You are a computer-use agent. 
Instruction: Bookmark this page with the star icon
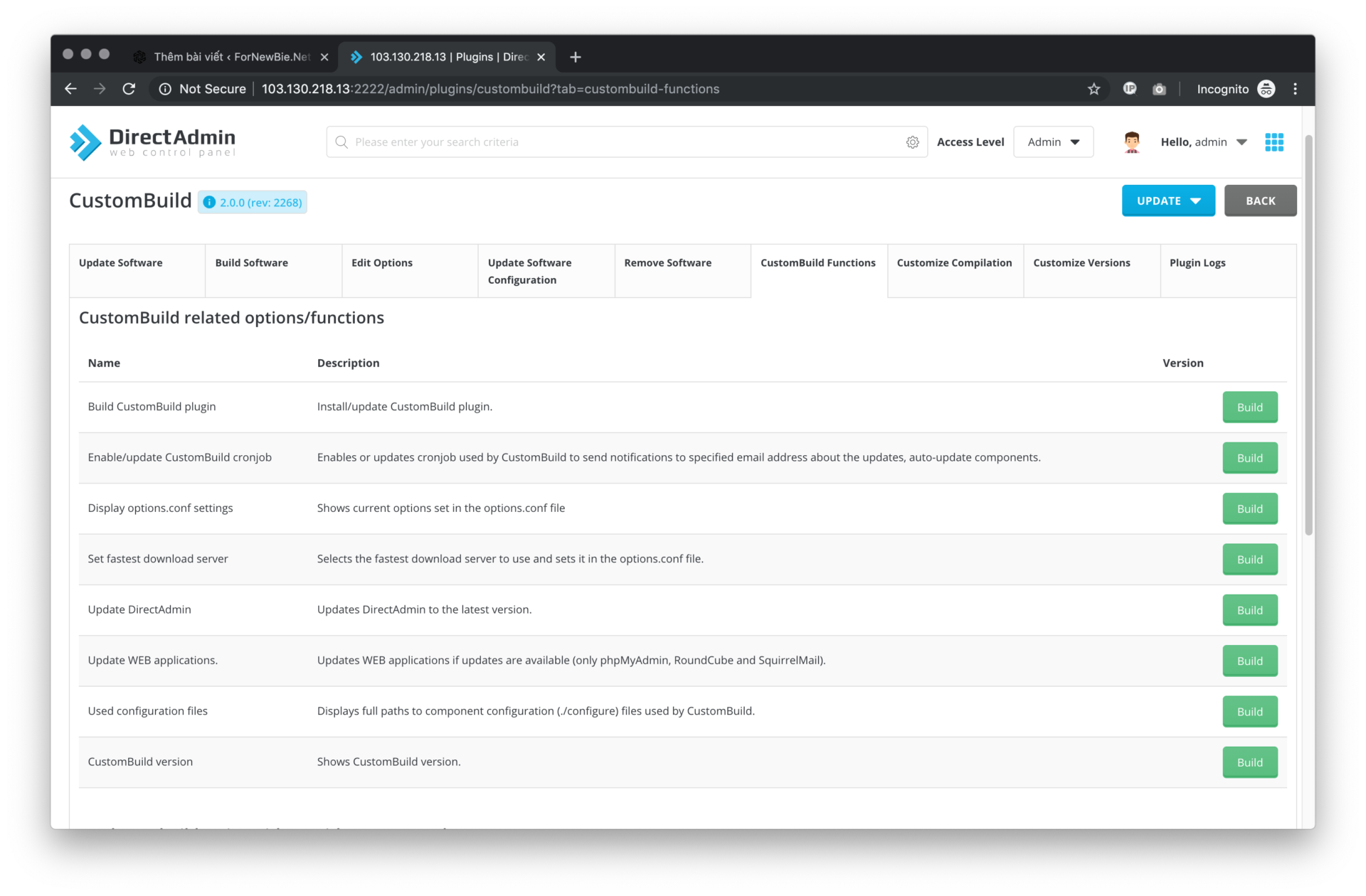coord(1094,89)
